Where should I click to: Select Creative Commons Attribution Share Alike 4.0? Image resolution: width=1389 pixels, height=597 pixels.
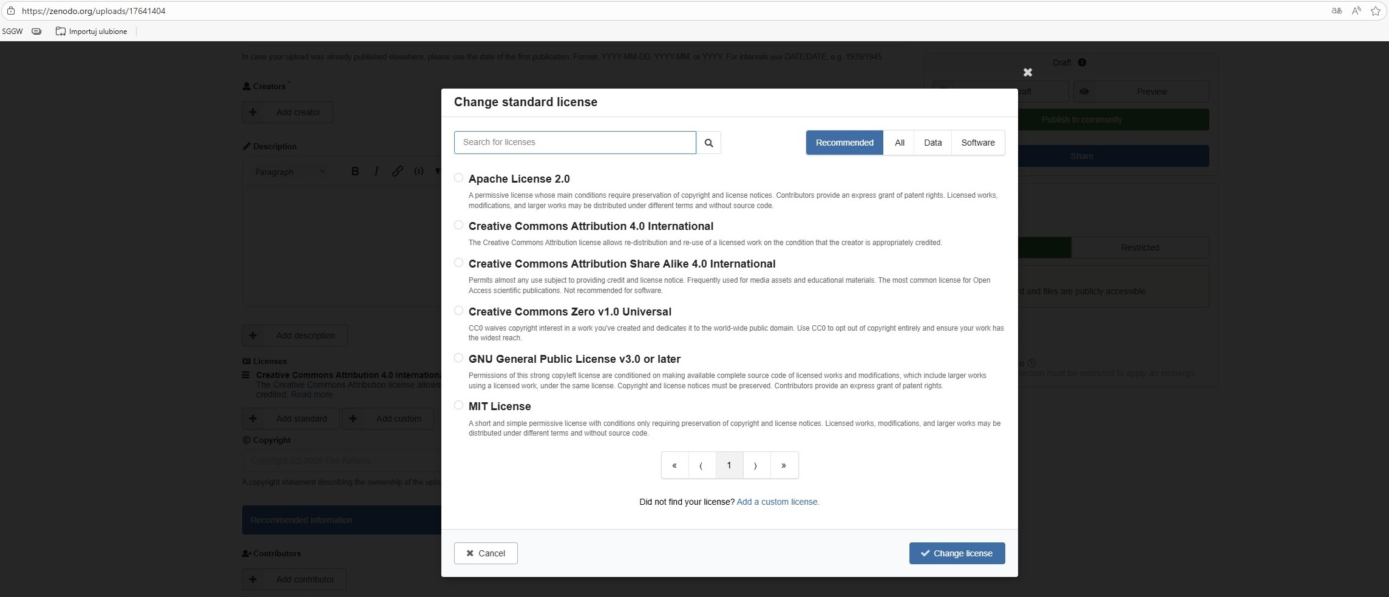click(x=458, y=263)
